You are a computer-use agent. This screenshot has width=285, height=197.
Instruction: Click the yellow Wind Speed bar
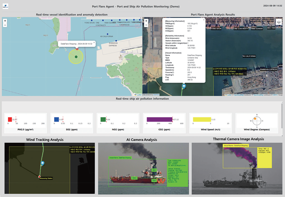click(202, 120)
